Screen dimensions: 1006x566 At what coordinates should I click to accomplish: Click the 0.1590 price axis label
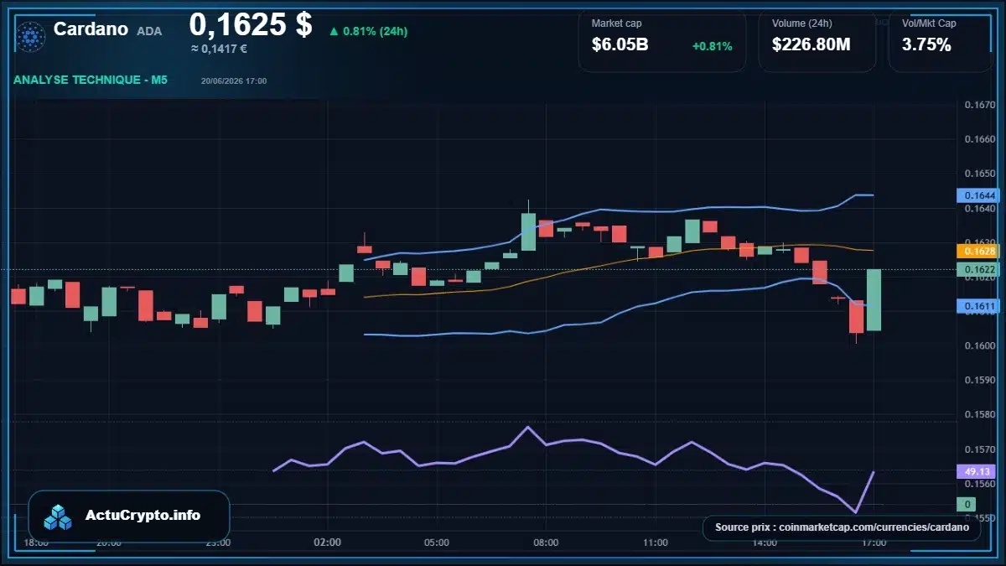[979, 380]
